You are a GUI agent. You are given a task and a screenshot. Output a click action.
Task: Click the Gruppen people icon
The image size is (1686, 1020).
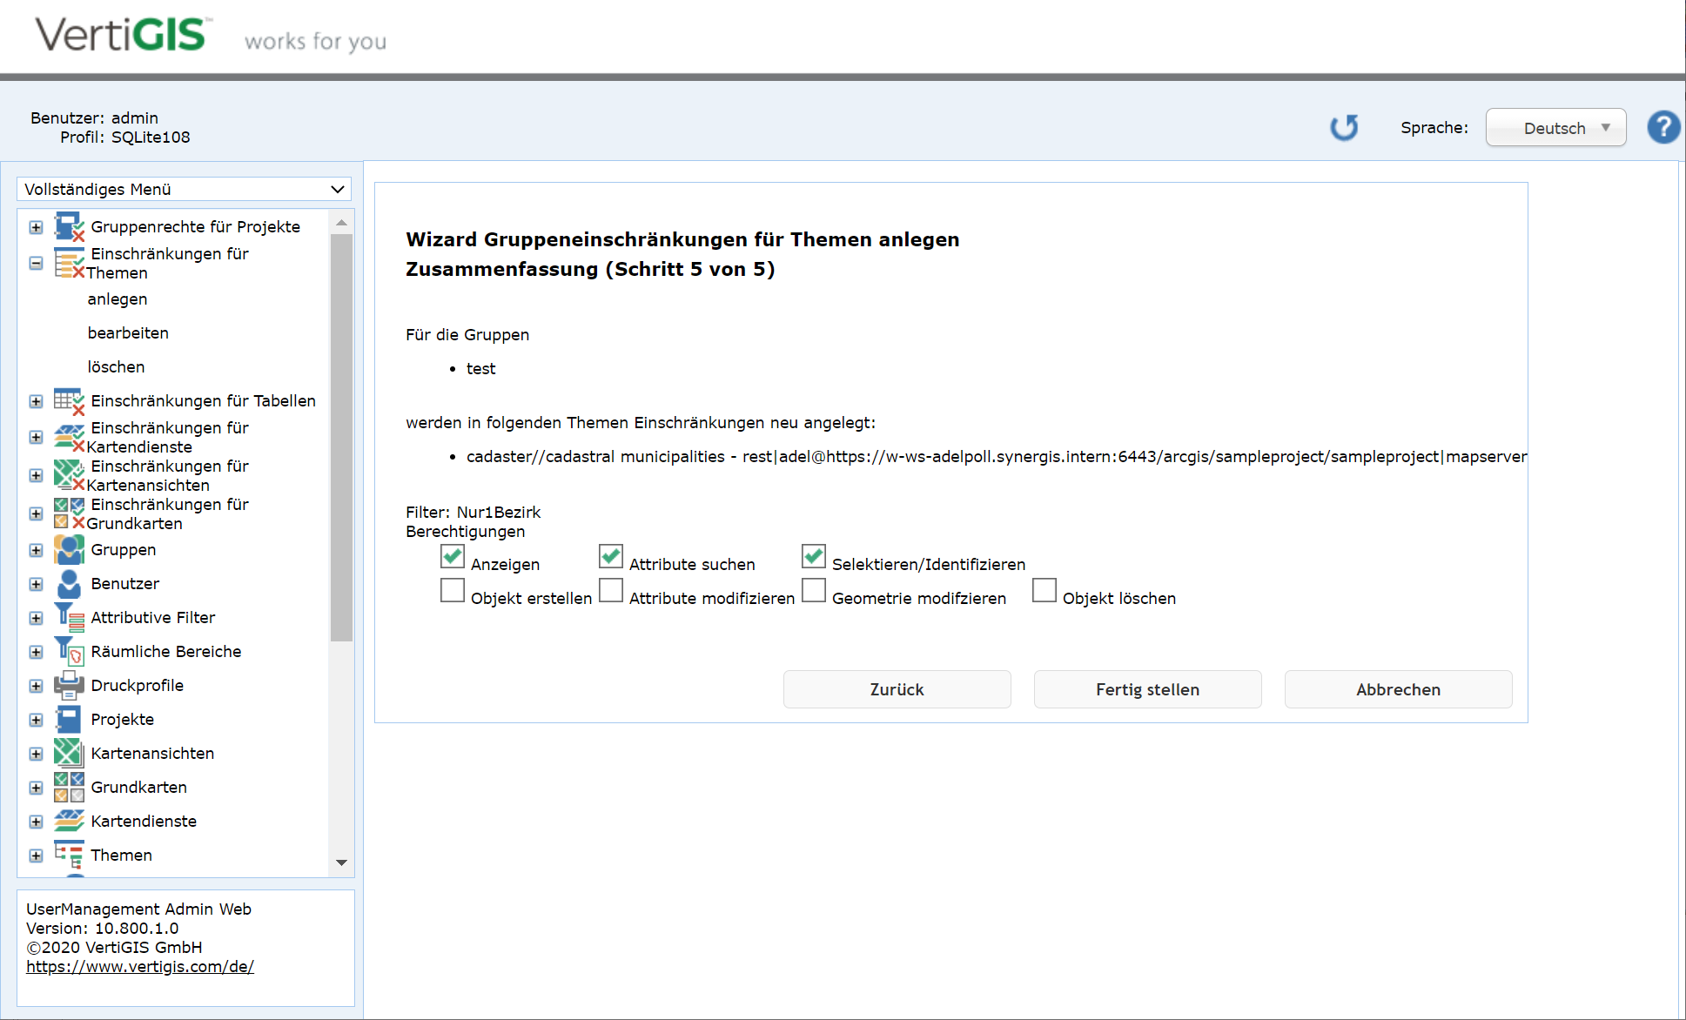69,550
